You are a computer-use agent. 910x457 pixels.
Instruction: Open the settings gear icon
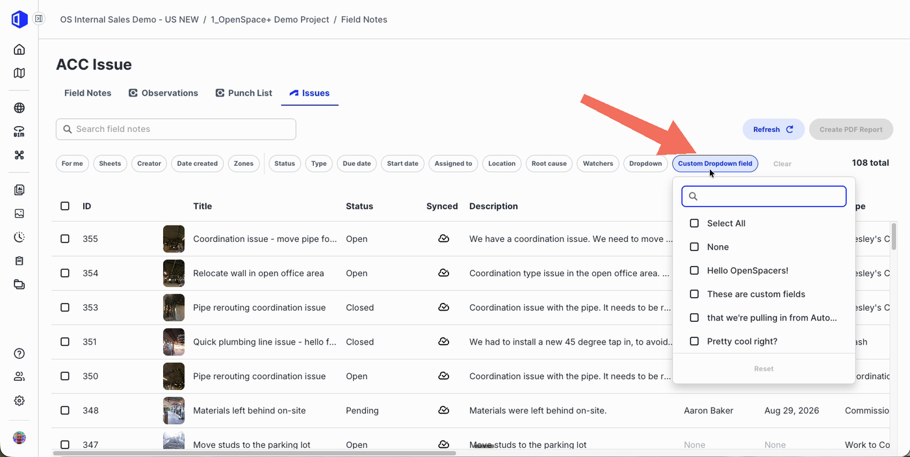click(19, 400)
